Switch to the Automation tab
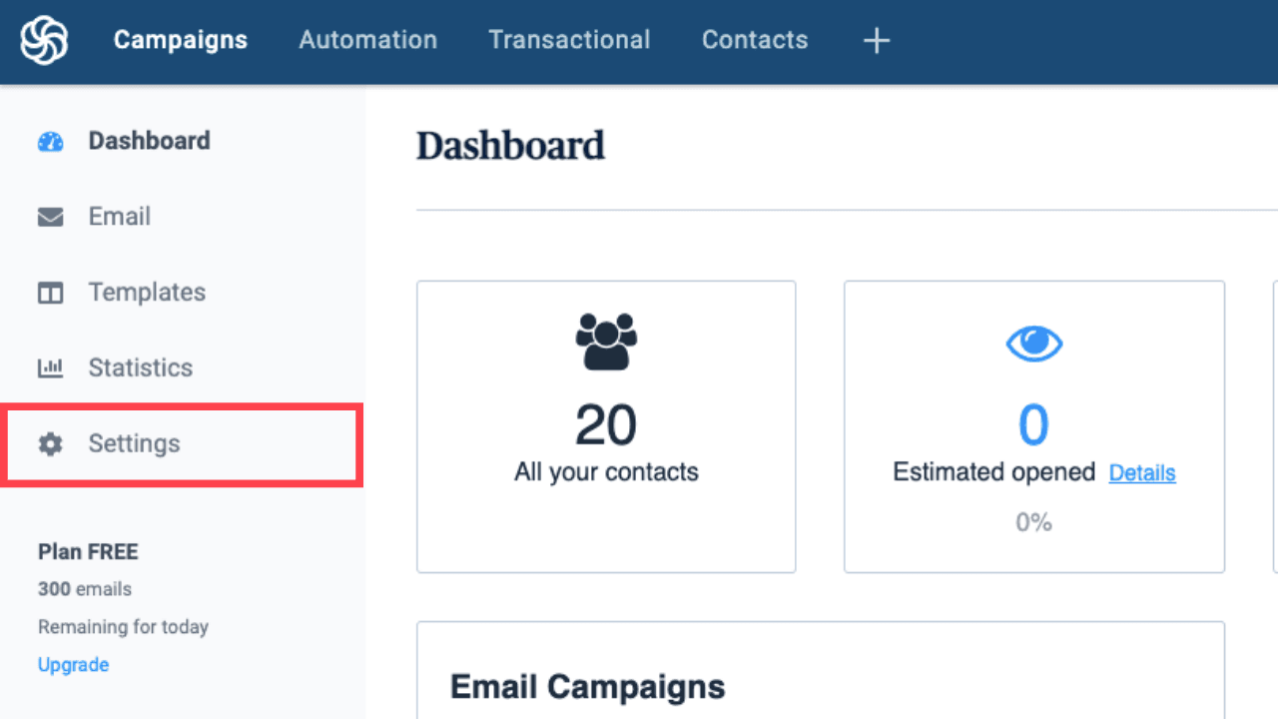The image size is (1278, 719). [x=368, y=40]
